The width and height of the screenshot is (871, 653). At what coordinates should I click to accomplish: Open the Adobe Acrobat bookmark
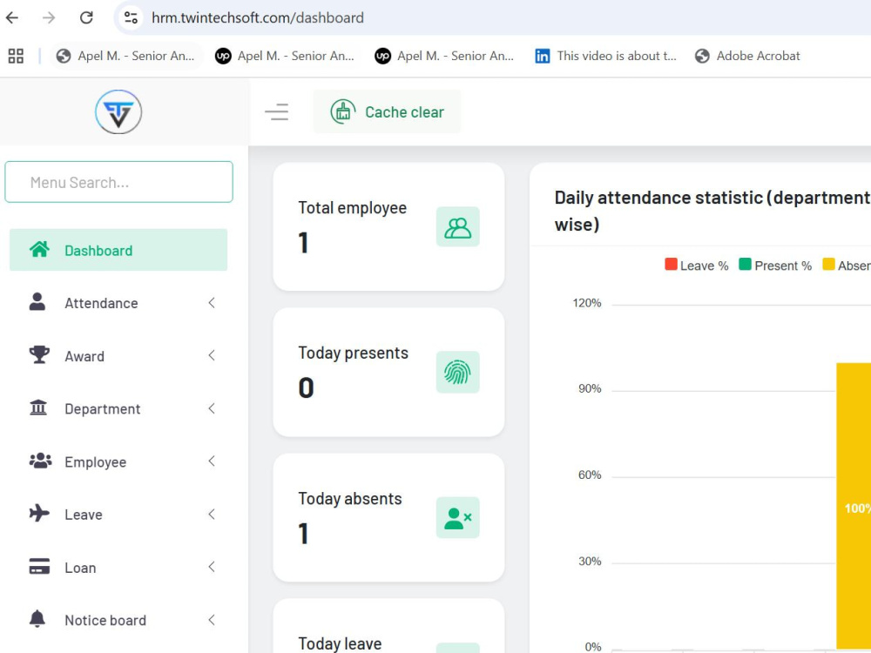coord(747,56)
